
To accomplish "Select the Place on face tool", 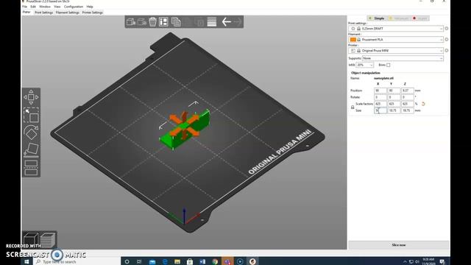I will (x=31, y=150).
